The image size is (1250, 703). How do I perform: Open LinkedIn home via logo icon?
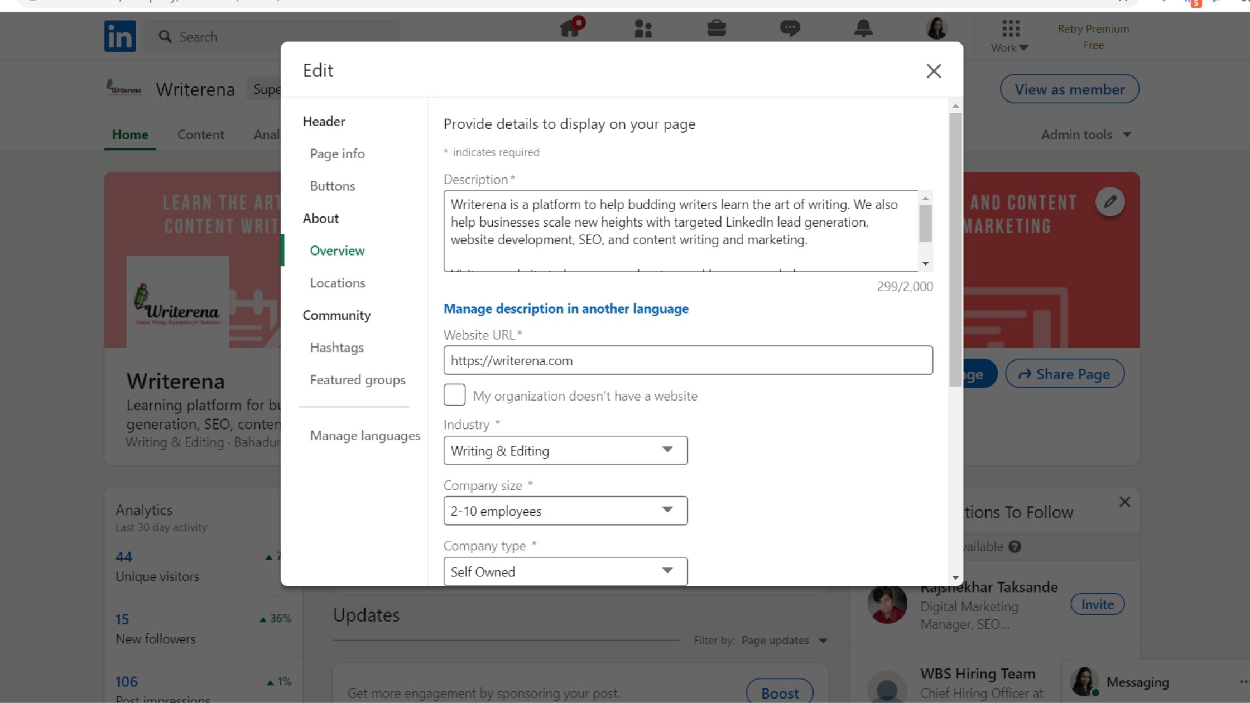[120, 36]
